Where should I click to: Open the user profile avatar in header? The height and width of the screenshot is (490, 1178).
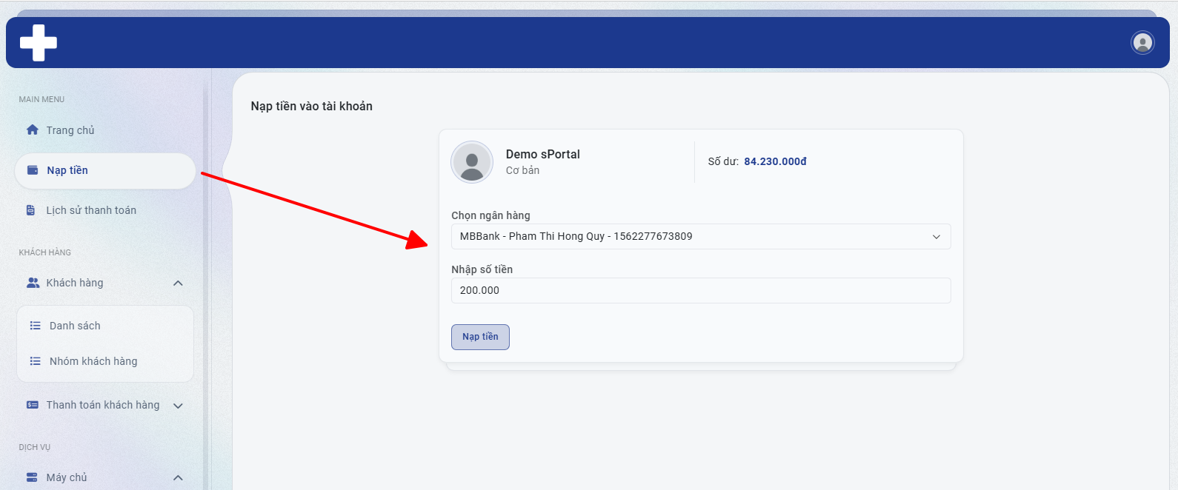[x=1142, y=43]
